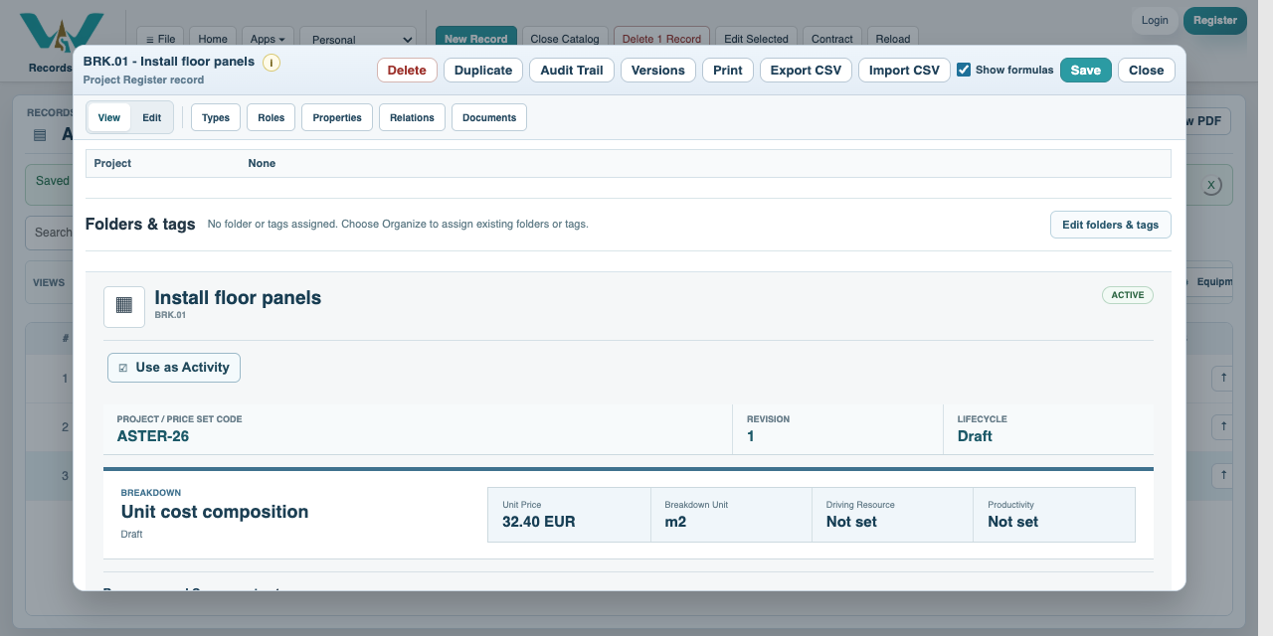Click the Login button

(1155, 20)
